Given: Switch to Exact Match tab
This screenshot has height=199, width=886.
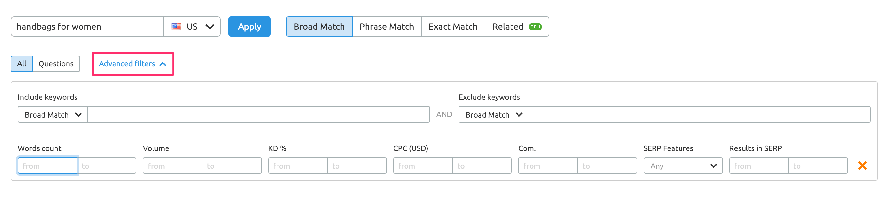Looking at the screenshot, I should [453, 27].
